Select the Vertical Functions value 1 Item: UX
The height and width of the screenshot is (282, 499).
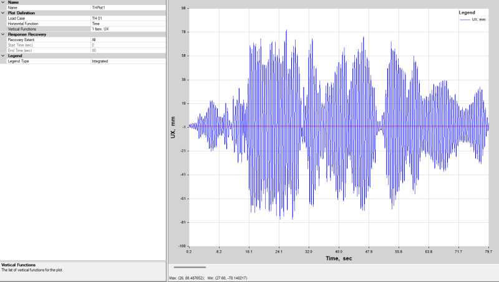(128, 29)
